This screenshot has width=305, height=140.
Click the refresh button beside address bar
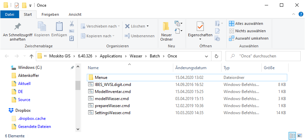217,56
